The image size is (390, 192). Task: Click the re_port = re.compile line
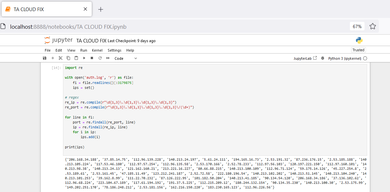[129, 107]
